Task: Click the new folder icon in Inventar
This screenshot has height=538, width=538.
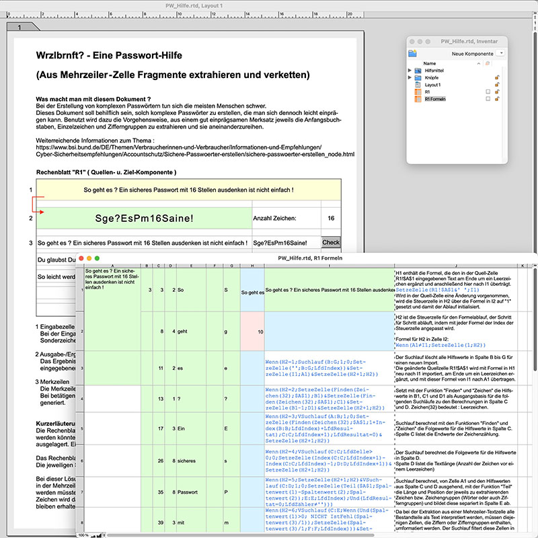Action: click(x=412, y=52)
